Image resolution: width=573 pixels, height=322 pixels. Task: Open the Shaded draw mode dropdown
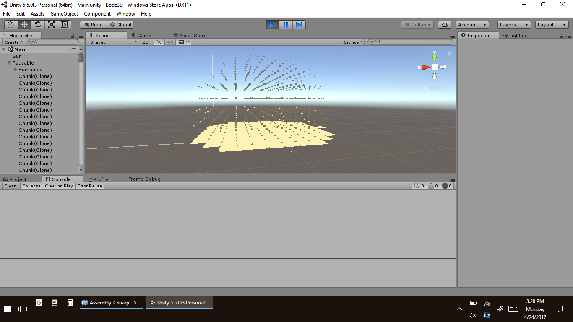click(x=113, y=42)
